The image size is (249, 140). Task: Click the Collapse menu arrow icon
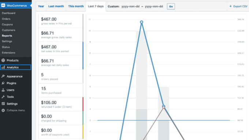pos(3,110)
